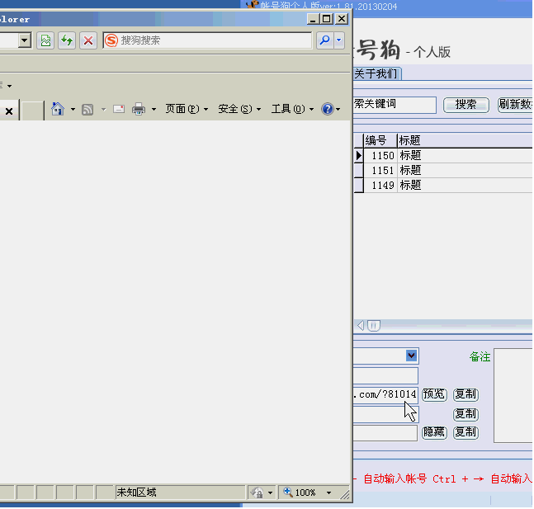Click the zoom magnifier icon in status bar
The width and height of the screenshot is (534, 509).
point(288,492)
